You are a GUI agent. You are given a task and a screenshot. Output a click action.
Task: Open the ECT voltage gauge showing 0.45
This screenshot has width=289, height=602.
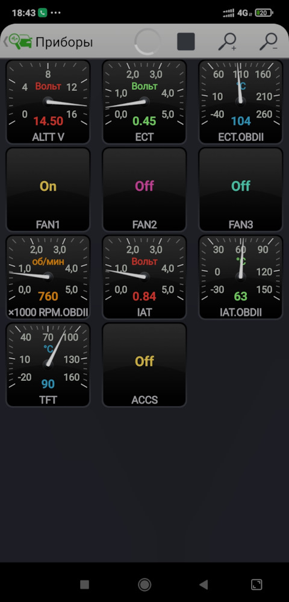coord(144,102)
